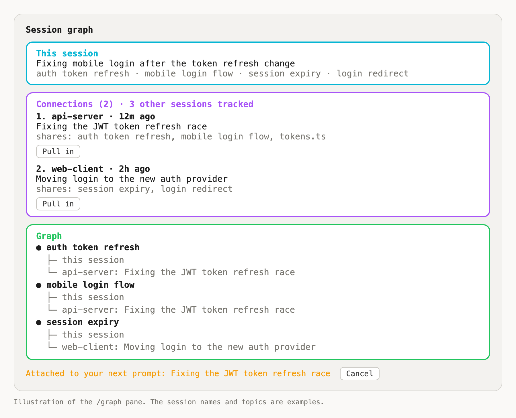This screenshot has width=516, height=418.
Task: Click the "Connections (2) · 3 other sessions tracked" heading
Action: [145, 104]
